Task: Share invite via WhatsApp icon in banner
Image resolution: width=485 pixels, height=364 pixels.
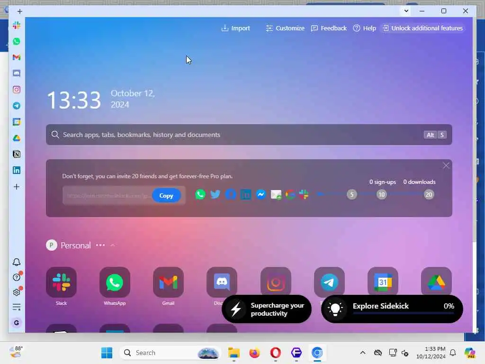Action: click(200, 194)
